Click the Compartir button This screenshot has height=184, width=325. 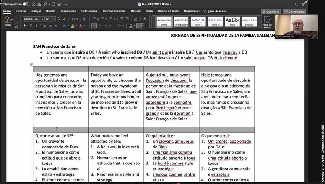pos(271,11)
